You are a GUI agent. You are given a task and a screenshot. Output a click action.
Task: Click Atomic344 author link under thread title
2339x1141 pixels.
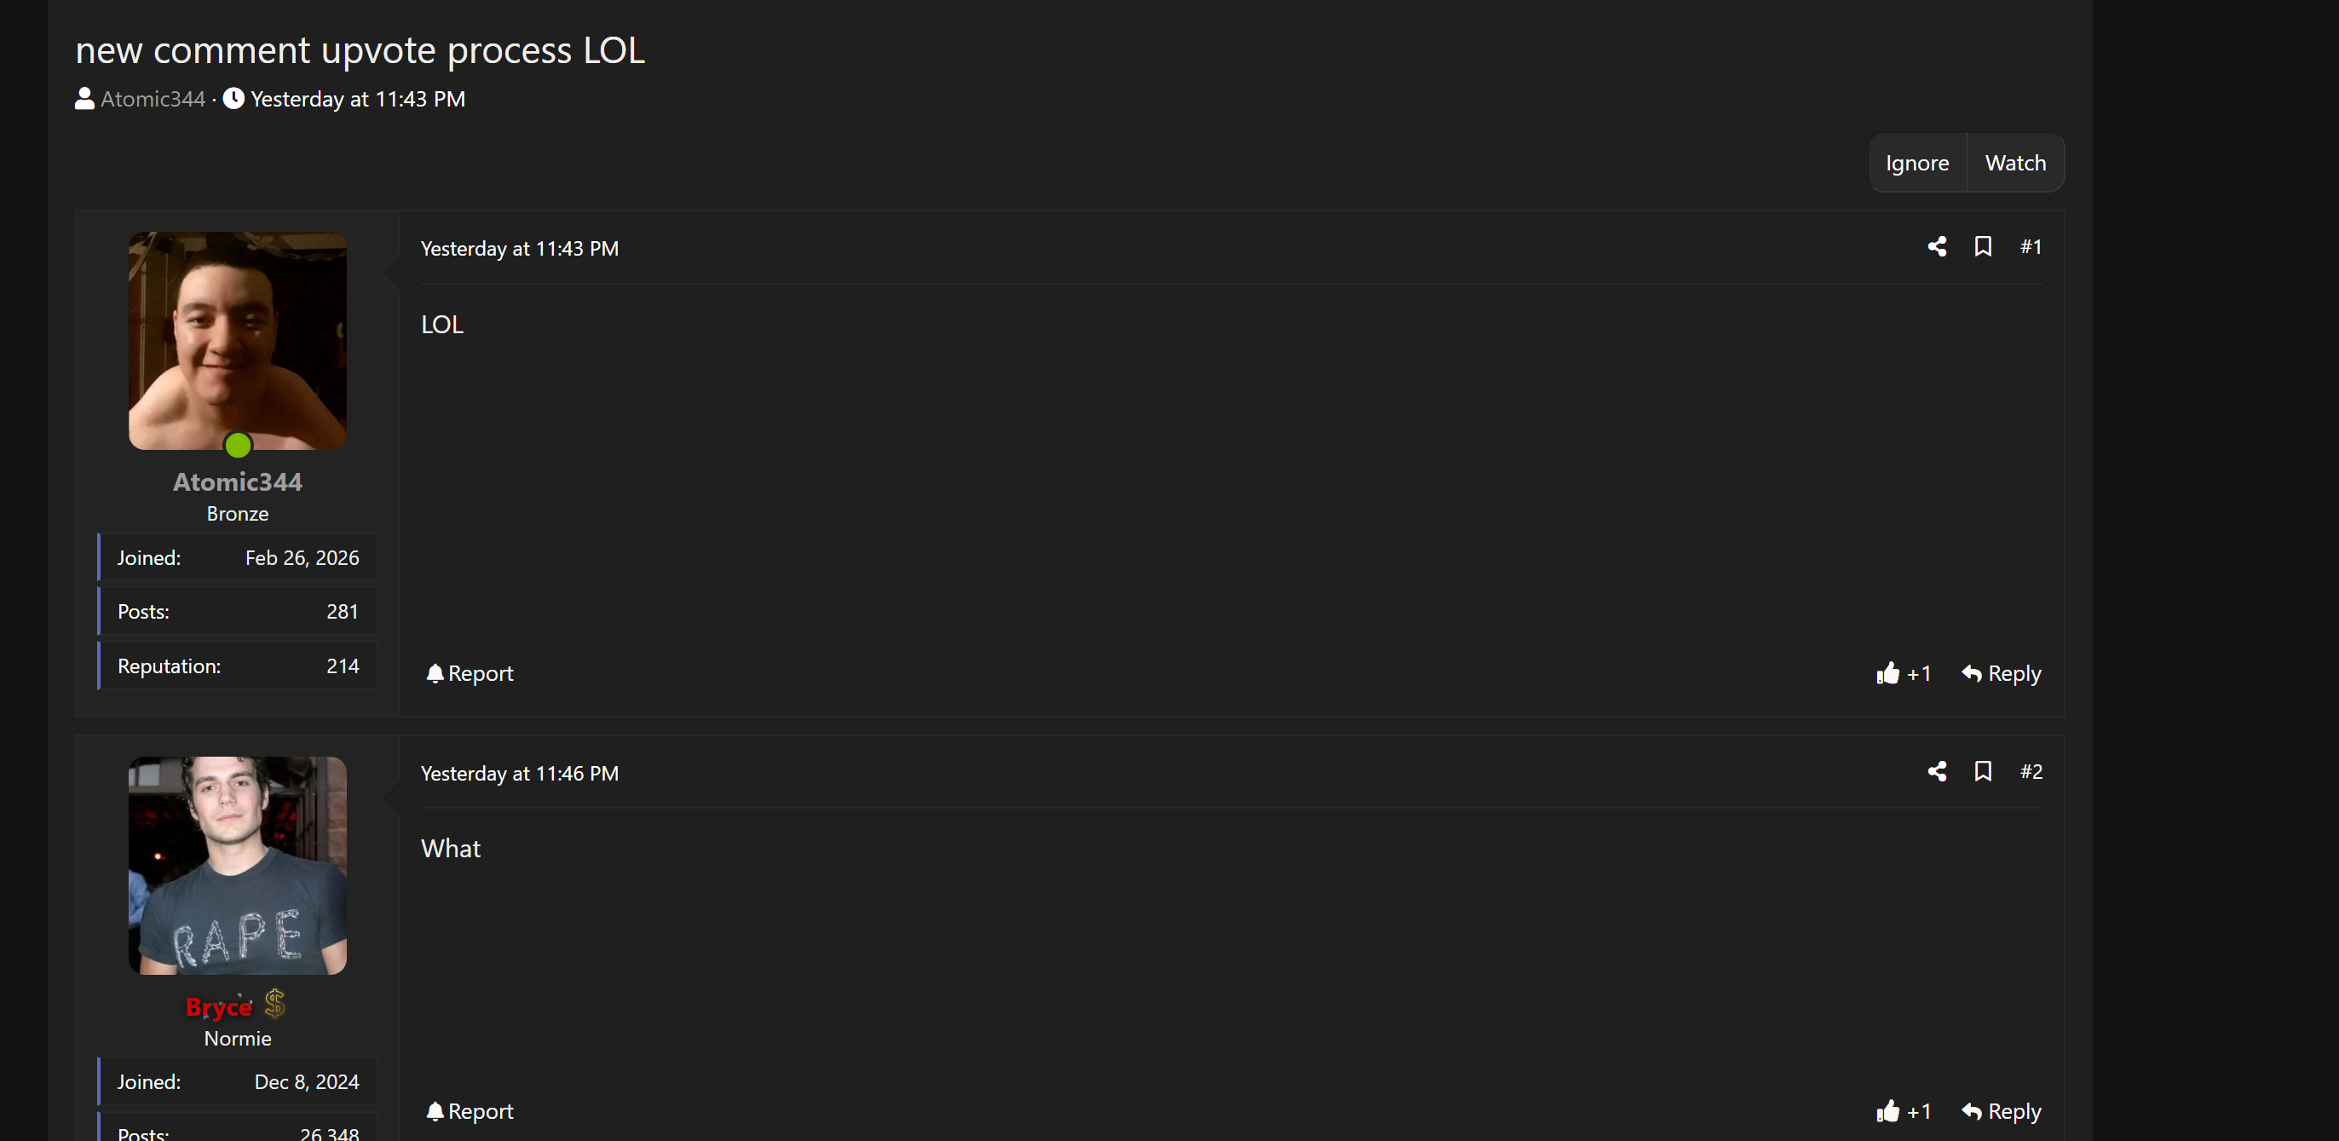[x=153, y=99]
